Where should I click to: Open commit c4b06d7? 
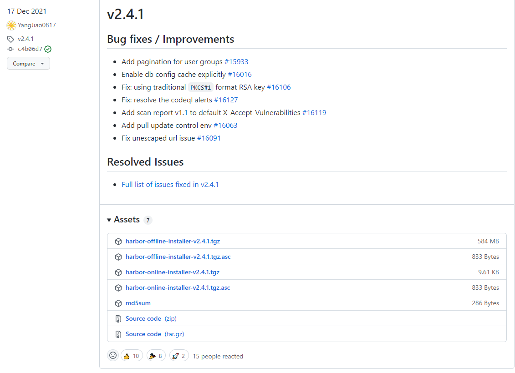click(30, 49)
